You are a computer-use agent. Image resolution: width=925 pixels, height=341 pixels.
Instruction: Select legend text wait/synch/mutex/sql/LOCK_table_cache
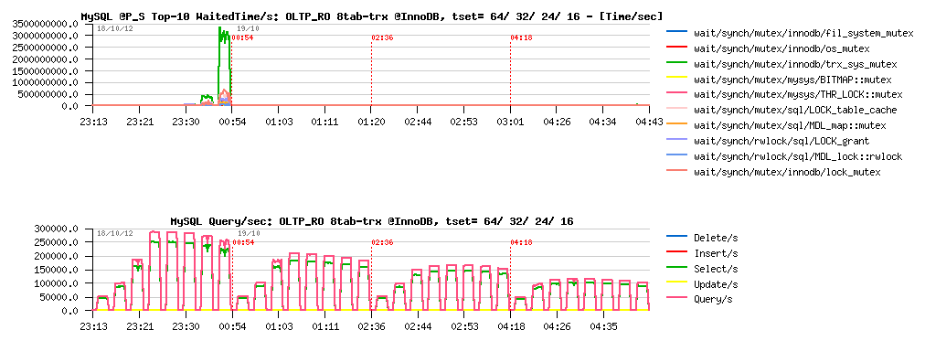coord(795,111)
